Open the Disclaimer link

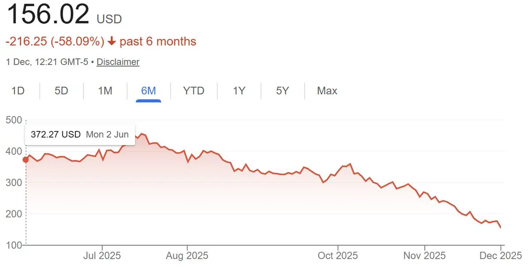click(x=118, y=62)
